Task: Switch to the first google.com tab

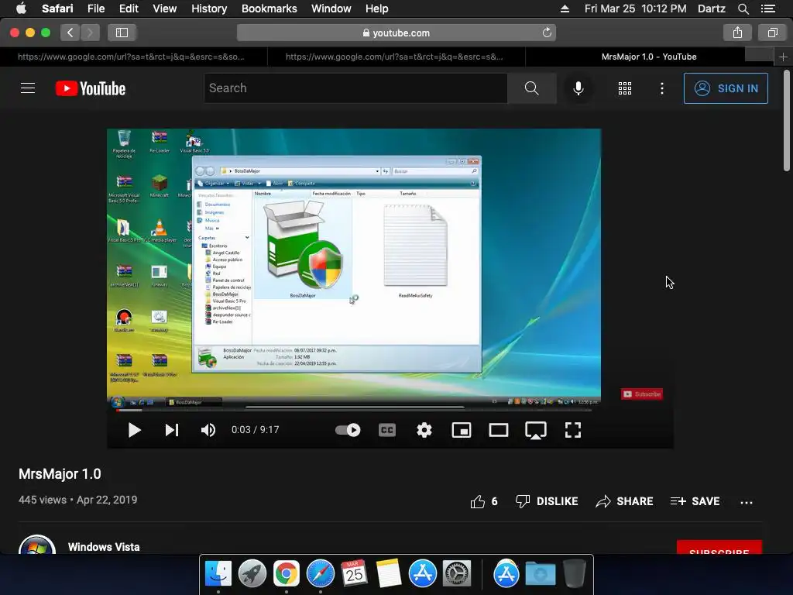Action: tap(133, 57)
